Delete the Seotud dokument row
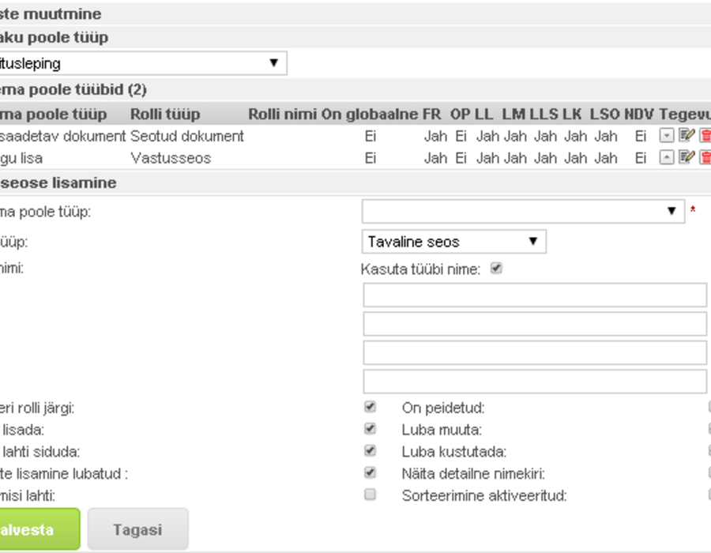The height and width of the screenshot is (553, 711). tap(705, 136)
